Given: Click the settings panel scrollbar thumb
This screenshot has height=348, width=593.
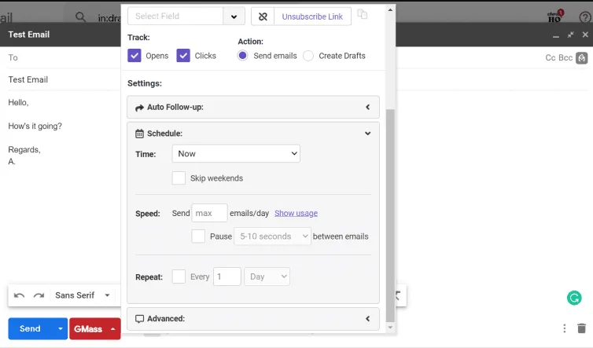Looking at the screenshot, I should coord(390,215).
